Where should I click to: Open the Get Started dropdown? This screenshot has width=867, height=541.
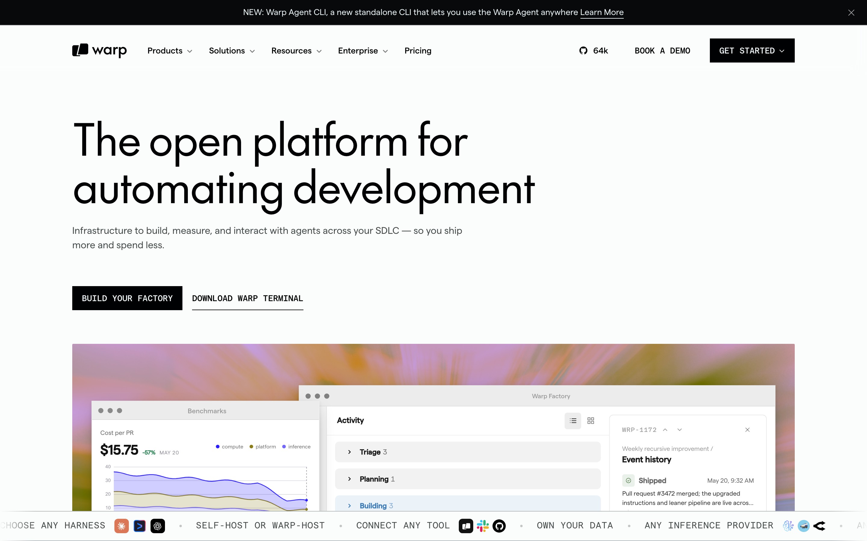752,50
